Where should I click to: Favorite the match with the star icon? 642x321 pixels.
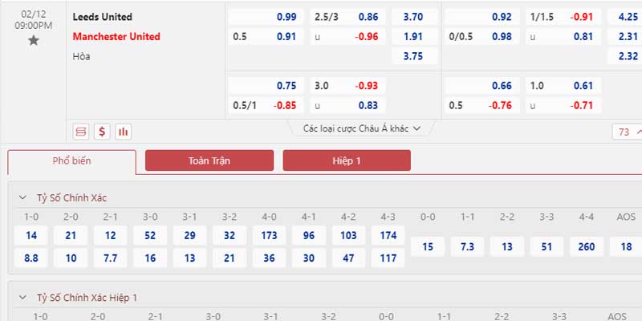34,41
